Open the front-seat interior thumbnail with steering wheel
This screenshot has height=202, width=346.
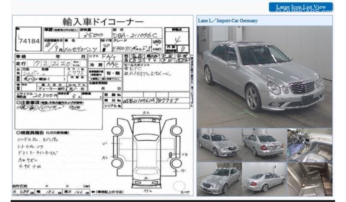310,145
